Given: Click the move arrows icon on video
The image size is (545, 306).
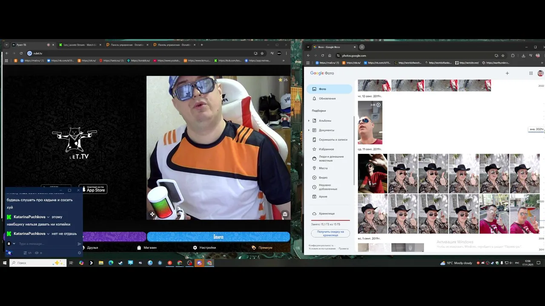Looking at the screenshot, I should [152, 214].
